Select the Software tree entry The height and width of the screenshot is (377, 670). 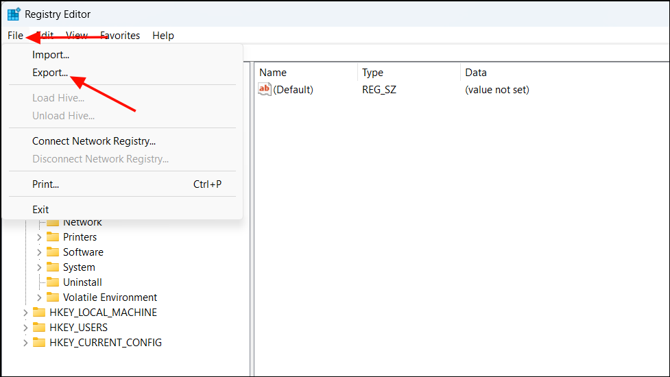[84, 252]
